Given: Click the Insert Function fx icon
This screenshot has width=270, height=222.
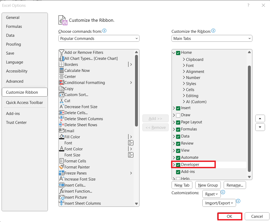Looking at the screenshot, I should pyautogui.click(x=62, y=191).
